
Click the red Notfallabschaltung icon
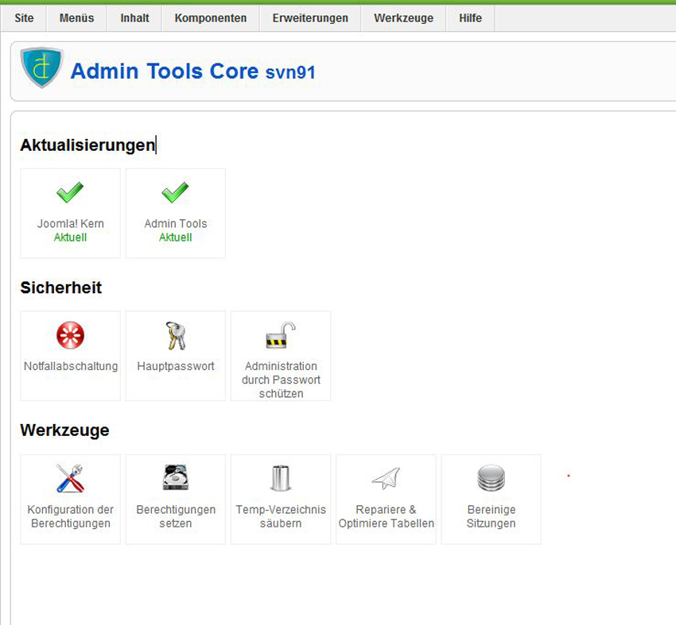point(70,335)
